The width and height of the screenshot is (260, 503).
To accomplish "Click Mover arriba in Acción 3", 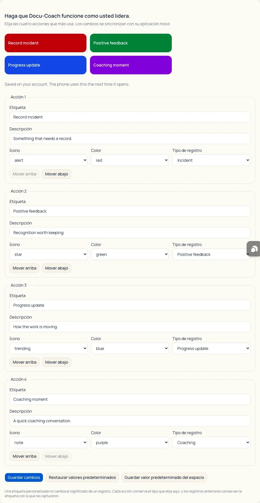I will point(24,362).
